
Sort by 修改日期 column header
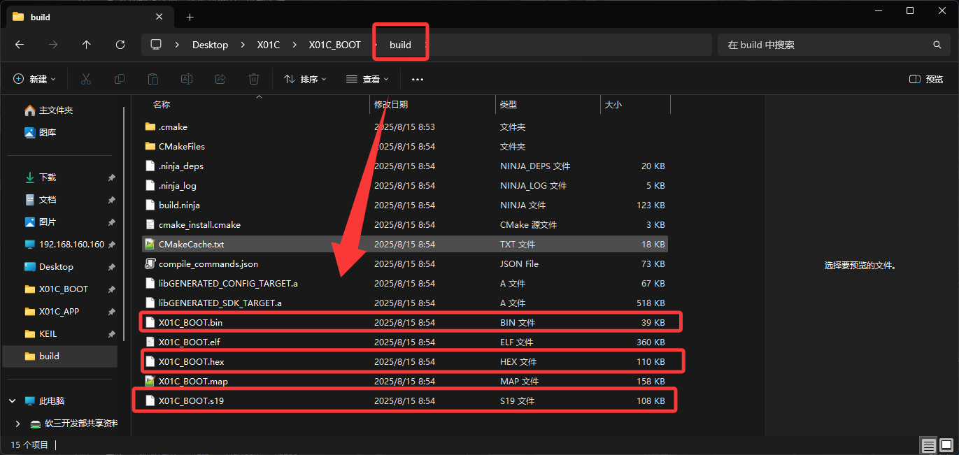click(391, 105)
